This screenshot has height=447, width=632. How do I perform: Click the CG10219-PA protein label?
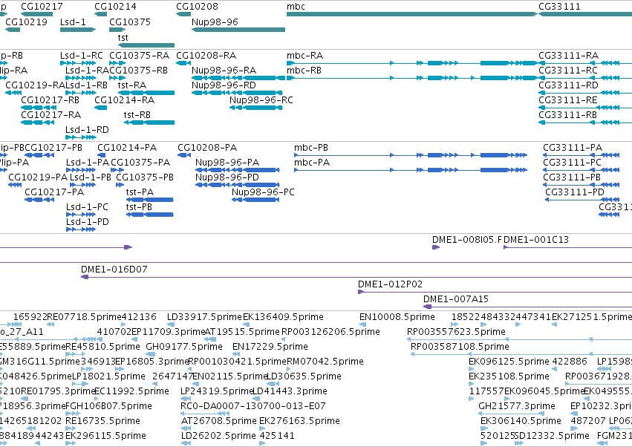click(x=38, y=177)
